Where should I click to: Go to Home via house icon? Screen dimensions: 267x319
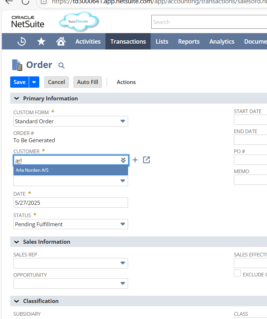(61, 41)
